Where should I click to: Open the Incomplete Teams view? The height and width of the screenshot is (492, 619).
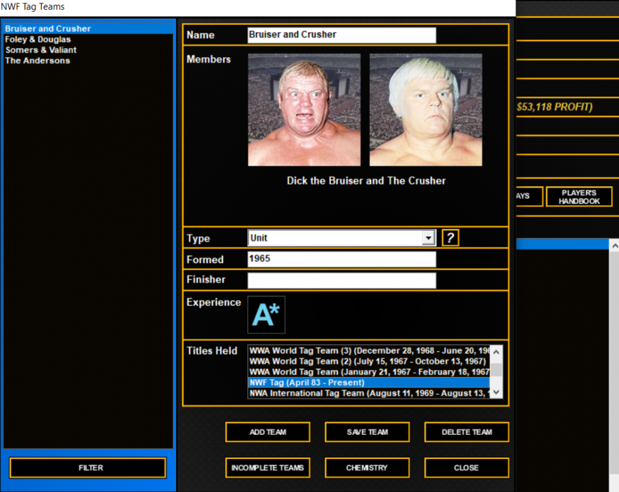(268, 468)
